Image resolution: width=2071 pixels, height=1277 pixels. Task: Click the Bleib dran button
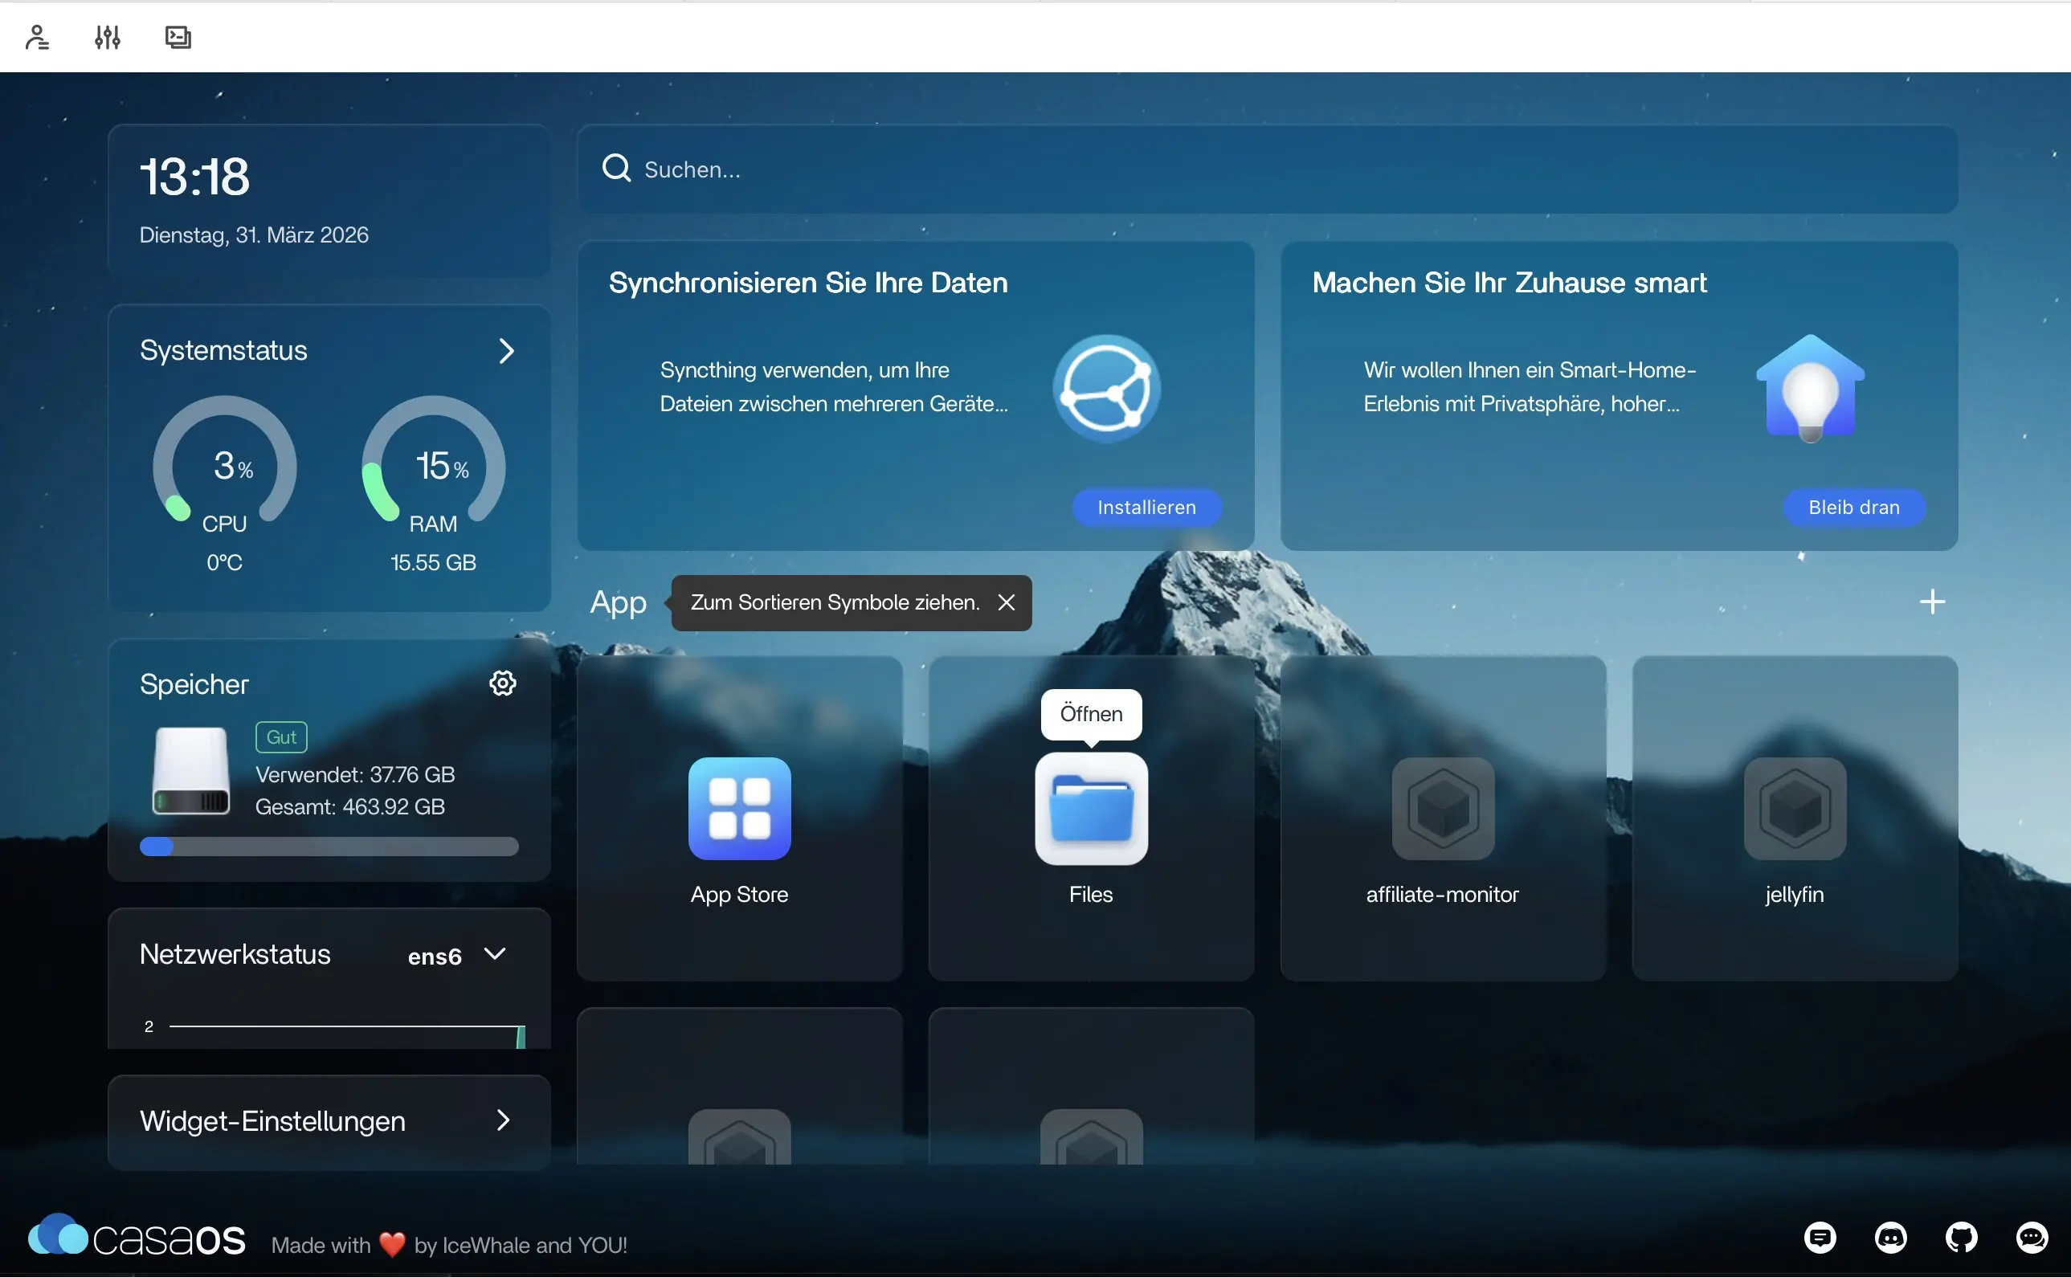[1853, 508]
